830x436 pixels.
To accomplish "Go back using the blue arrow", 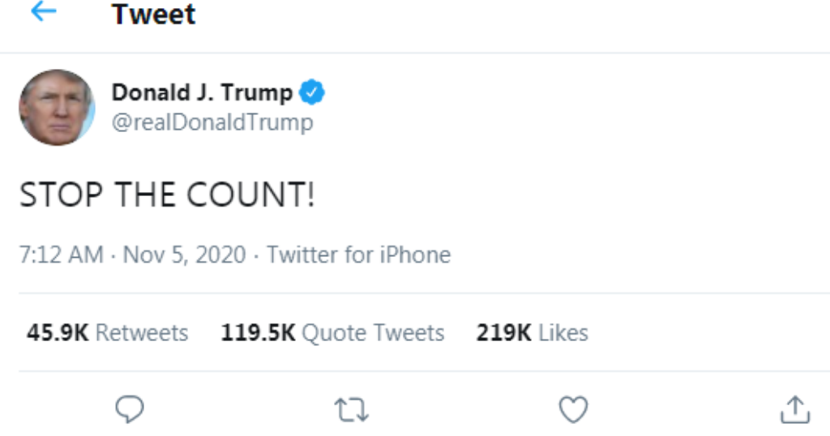I will (44, 11).
